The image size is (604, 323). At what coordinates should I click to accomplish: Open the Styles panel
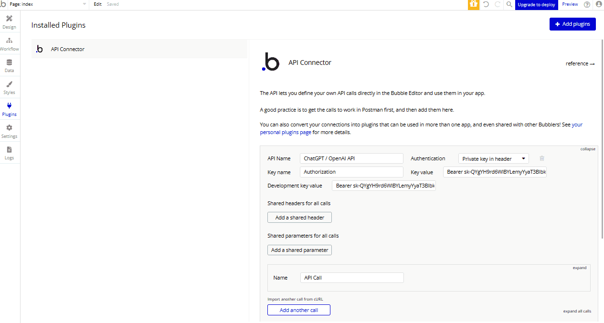[9, 86]
